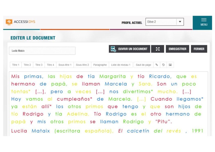The height and width of the screenshot is (152, 215).
Task: Apply Liste de niveau 1 format
Action: coord(121,65)
